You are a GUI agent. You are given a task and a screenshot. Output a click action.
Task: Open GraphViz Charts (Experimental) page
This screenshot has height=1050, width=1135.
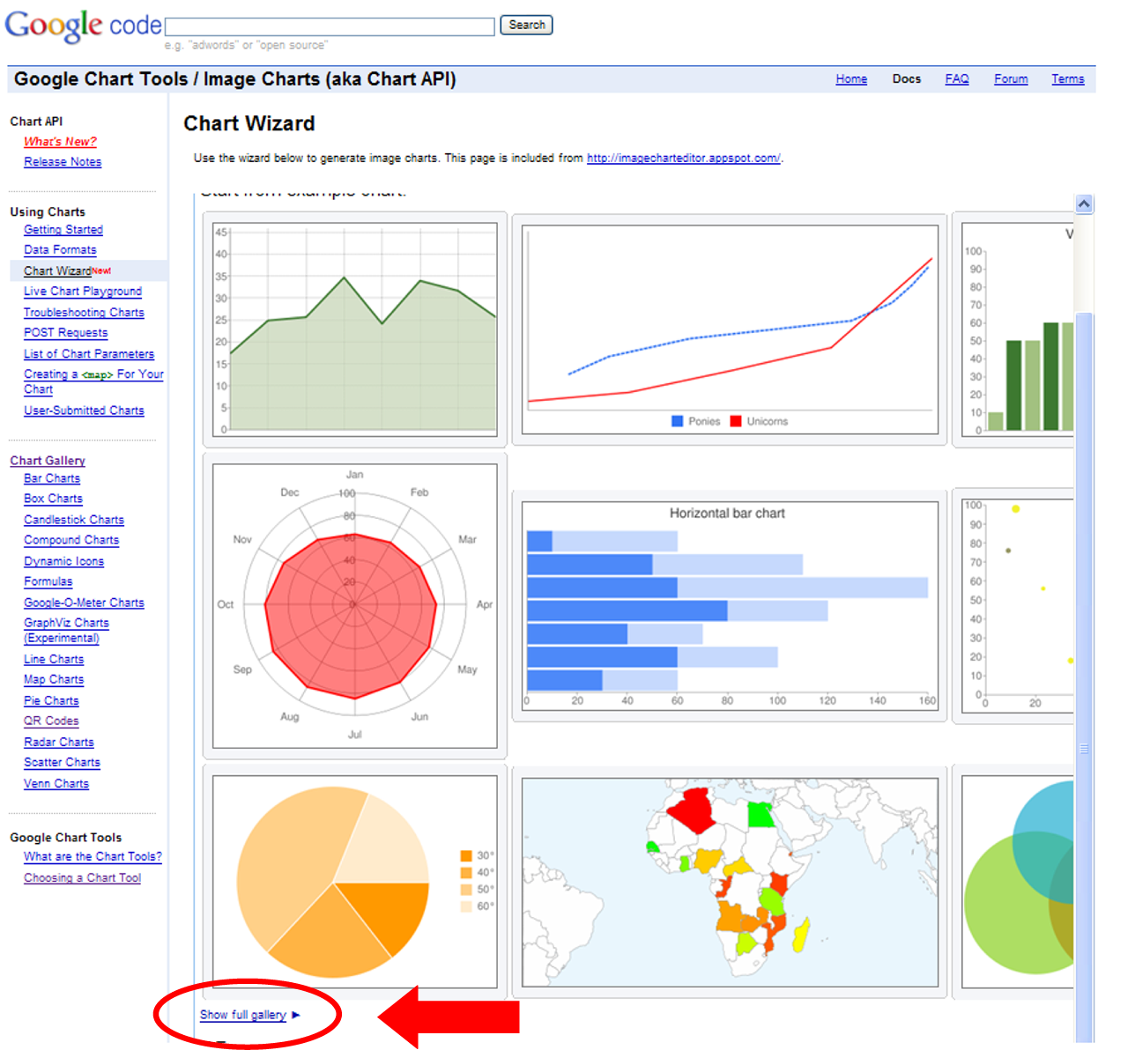pyautogui.click(x=66, y=630)
